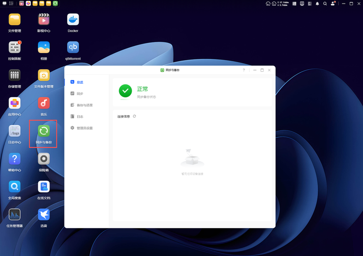Click the monitor status icon in top bar

coord(302,4)
